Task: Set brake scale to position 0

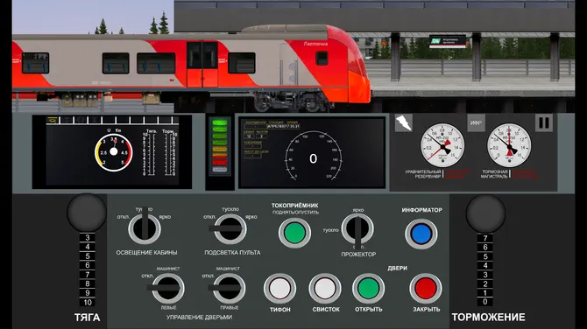Action: [485, 302]
